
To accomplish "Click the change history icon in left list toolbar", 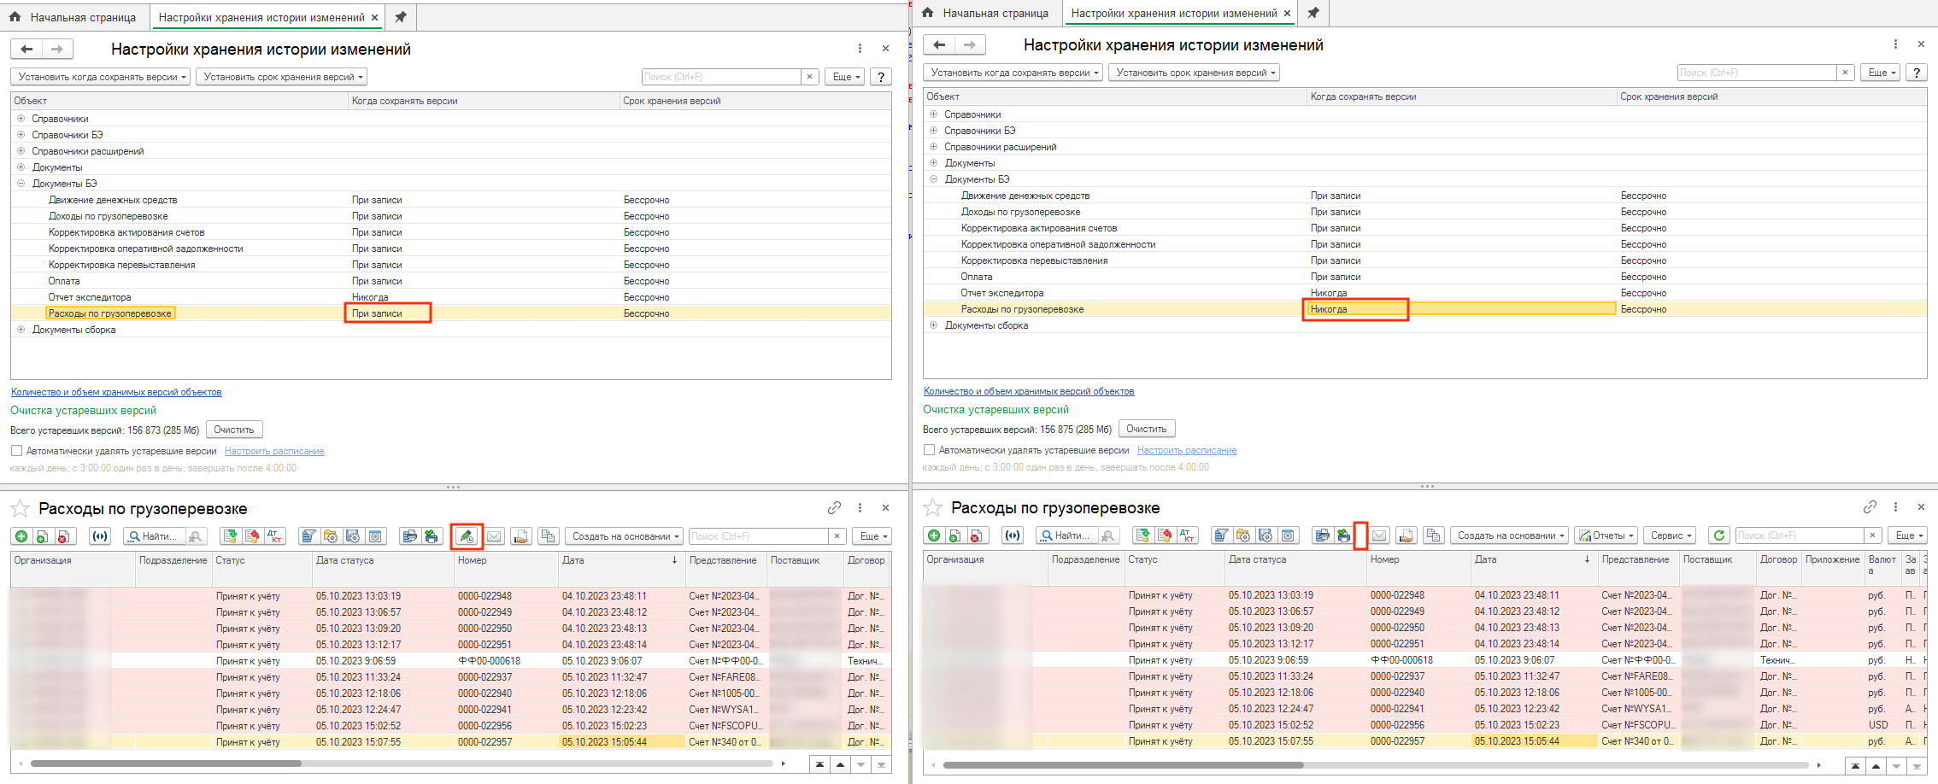I will coord(467,536).
